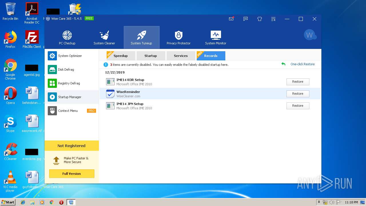
Task: Open Skype desktop shortcut
Action: (10, 124)
